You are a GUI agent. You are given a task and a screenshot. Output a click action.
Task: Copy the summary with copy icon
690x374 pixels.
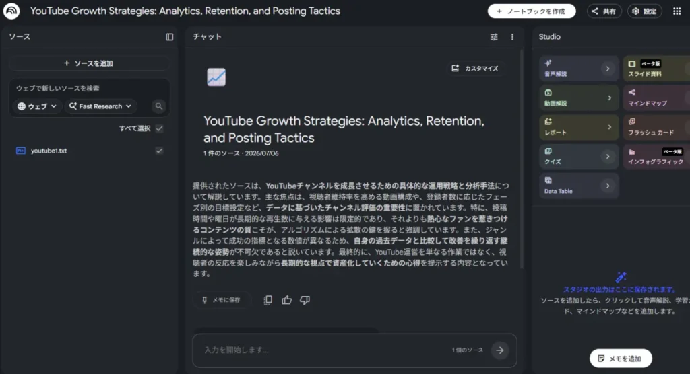[x=268, y=300]
